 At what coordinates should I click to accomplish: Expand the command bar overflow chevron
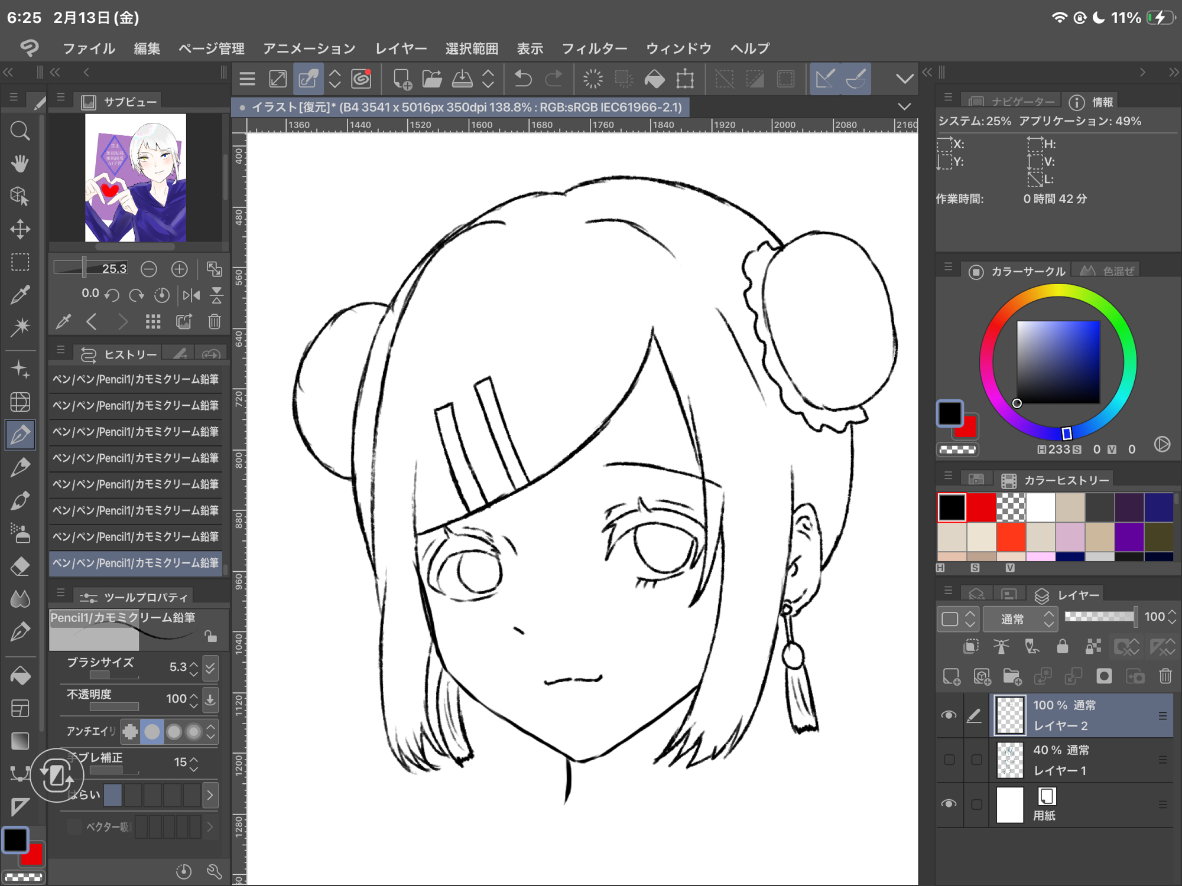[x=904, y=79]
